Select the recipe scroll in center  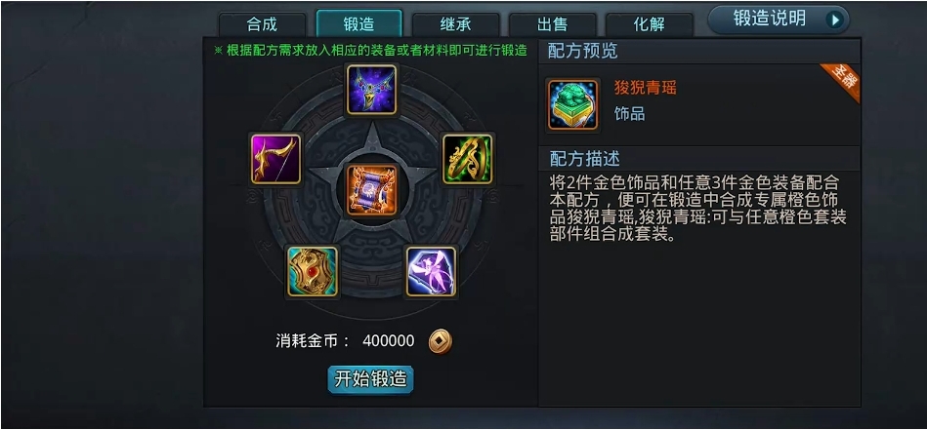click(371, 190)
